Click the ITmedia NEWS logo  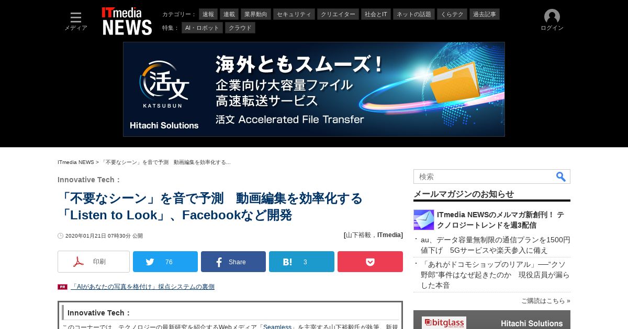[127, 21]
